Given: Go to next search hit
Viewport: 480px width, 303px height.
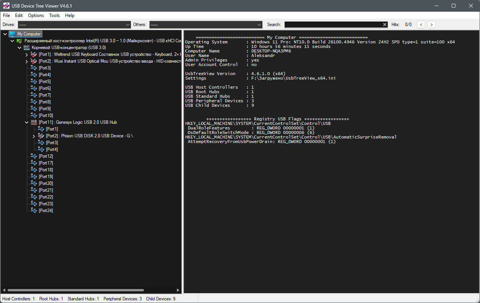Looking at the screenshot, I should (x=432, y=25).
